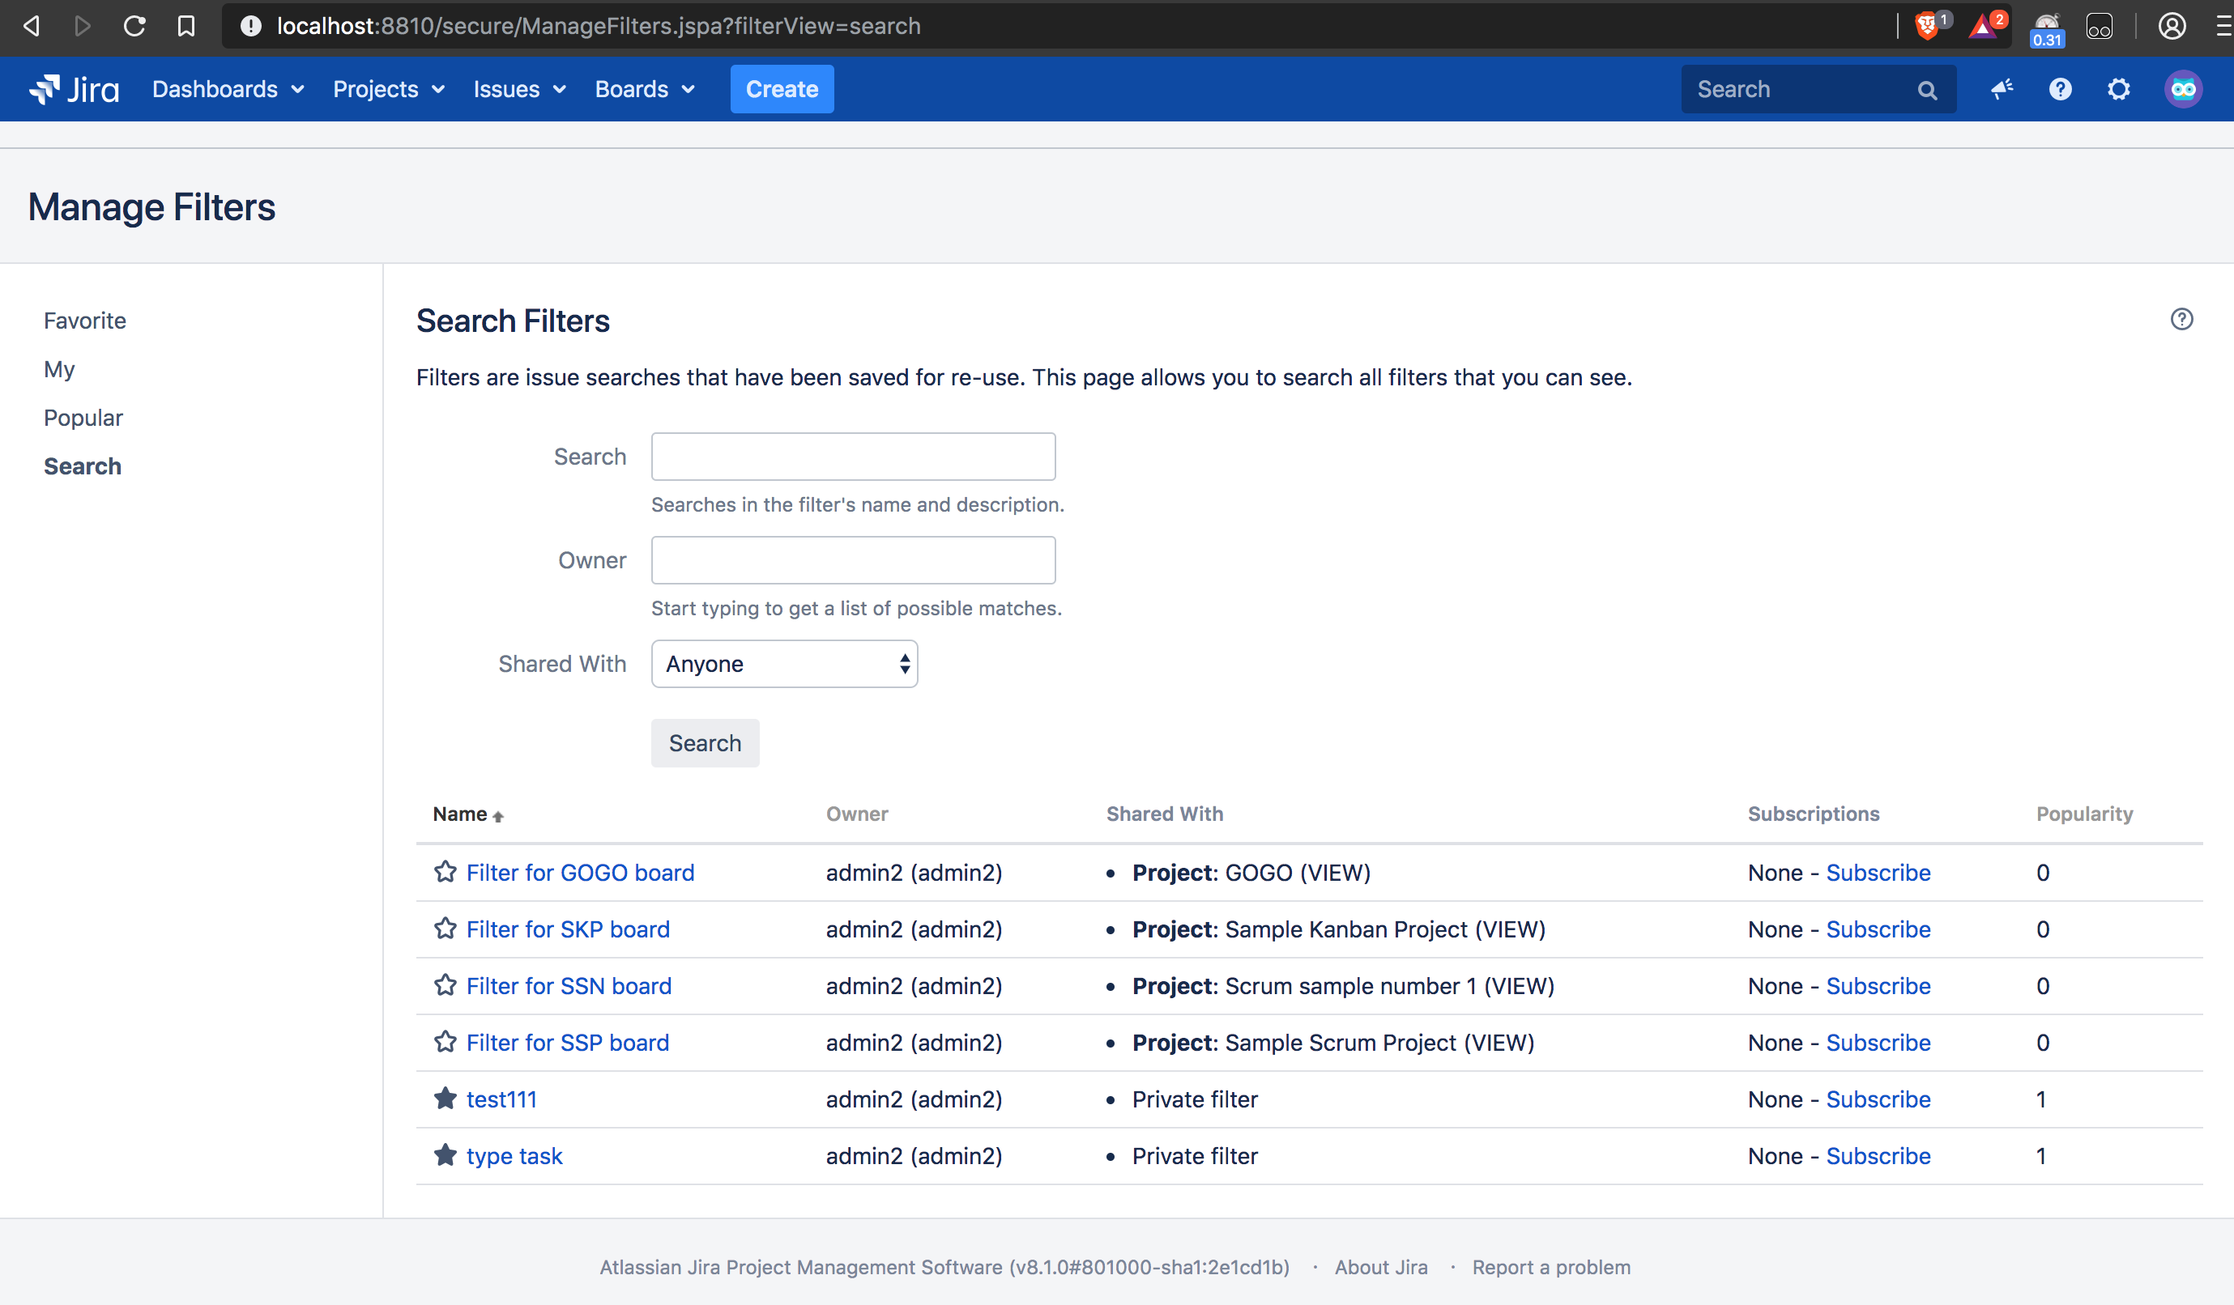Unfavorite the test111 filter star
This screenshot has height=1305, width=2234.
(445, 1099)
